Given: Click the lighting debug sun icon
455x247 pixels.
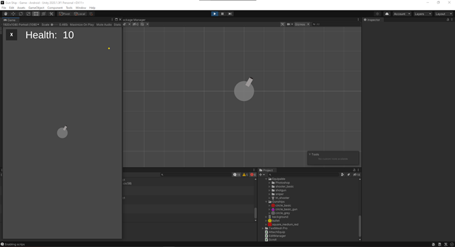Looking at the screenshot, I should click(377, 14).
